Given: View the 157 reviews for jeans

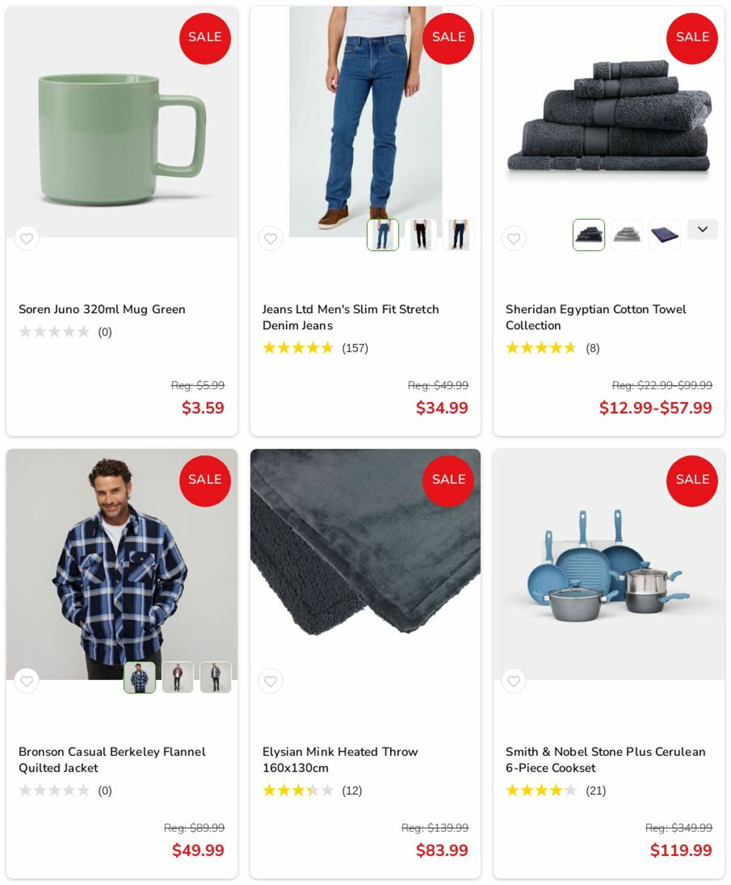Looking at the screenshot, I should click(355, 348).
